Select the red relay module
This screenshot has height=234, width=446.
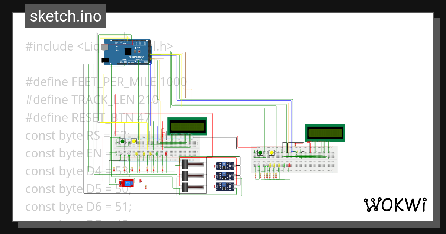point(126,184)
